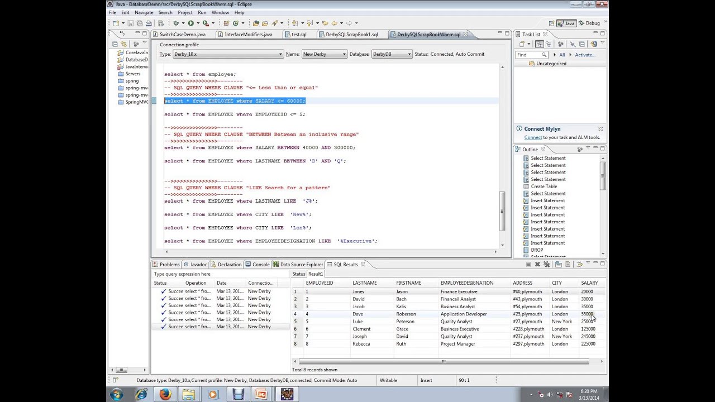Click Collapse All in Package Explorer
The width and height of the screenshot is (715, 402).
point(115,44)
